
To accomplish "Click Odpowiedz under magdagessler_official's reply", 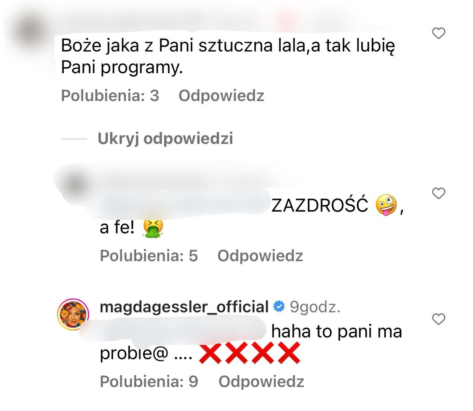I will tap(261, 381).
